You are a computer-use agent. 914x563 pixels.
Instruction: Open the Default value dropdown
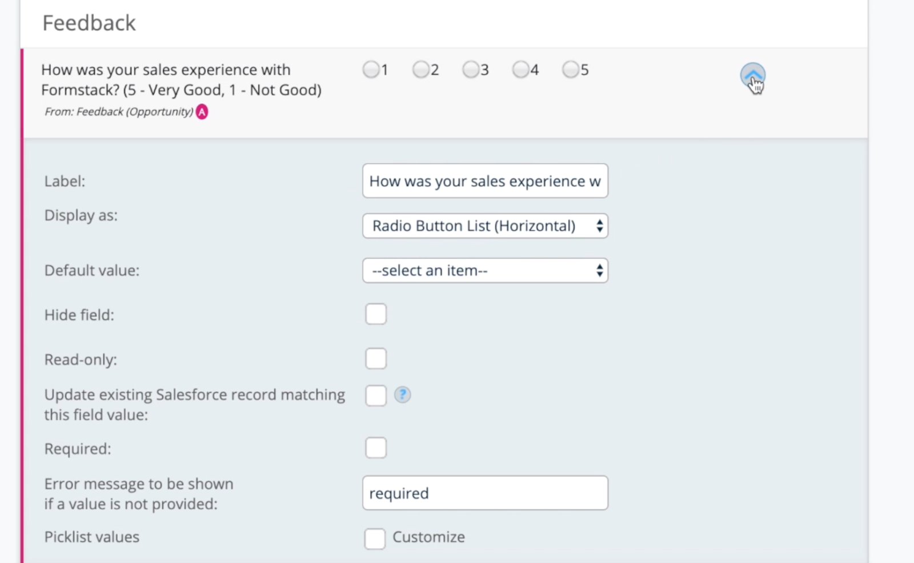coord(485,271)
